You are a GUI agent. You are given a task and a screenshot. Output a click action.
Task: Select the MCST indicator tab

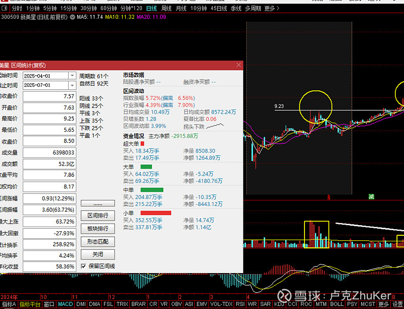pos(368,304)
